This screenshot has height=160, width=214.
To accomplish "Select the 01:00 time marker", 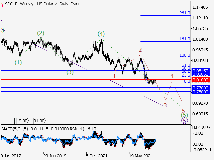I will (39, 121).
